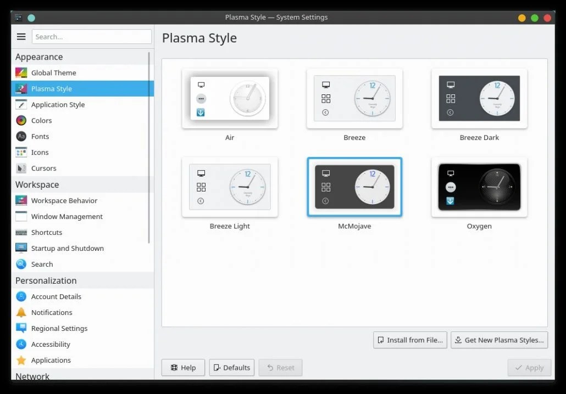Screen dimensions: 566x394
Task: Click the sidebar vertical scrollbar
Action: click(x=149, y=148)
